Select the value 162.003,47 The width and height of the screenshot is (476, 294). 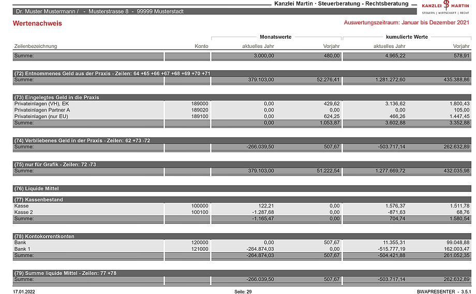(x=456, y=249)
